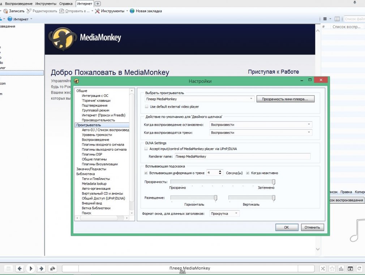Click the Отправить в... send icon
This screenshot has height=275, width=365.
(x=62, y=11)
